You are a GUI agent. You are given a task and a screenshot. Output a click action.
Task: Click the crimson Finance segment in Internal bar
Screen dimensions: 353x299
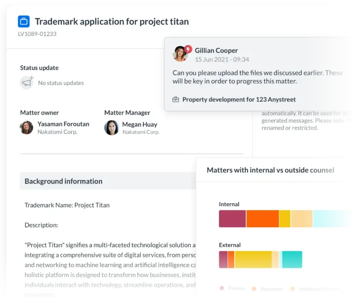232,218
